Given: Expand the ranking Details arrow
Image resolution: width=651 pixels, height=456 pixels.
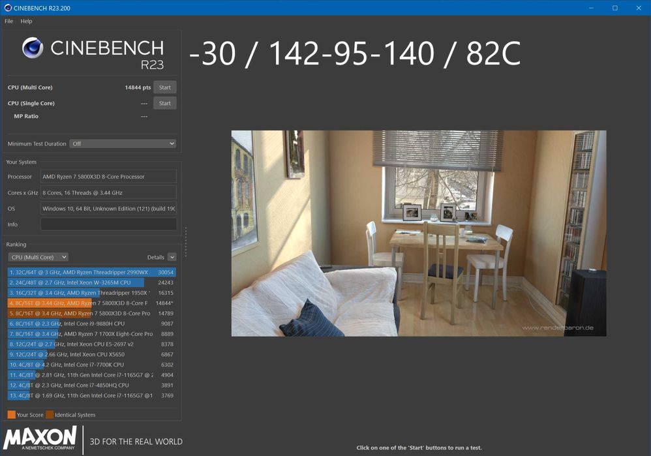Looking at the screenshot, I should pos(172,257).
